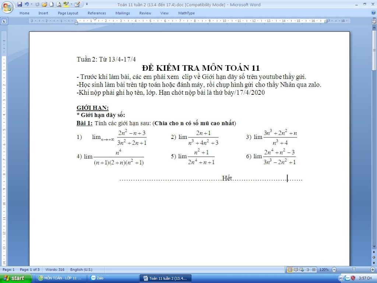This screenshot has height=283, width=377.
Task: Open the Insert ribbon tab
Action: point(43,13)
